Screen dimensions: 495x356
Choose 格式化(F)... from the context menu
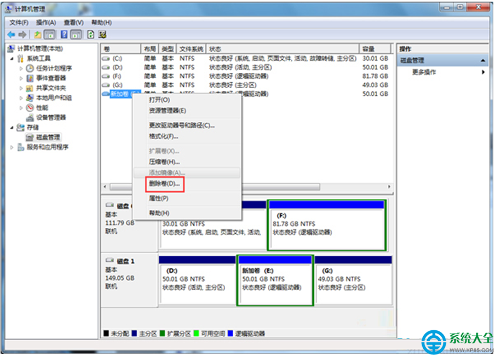pos(187,136)
